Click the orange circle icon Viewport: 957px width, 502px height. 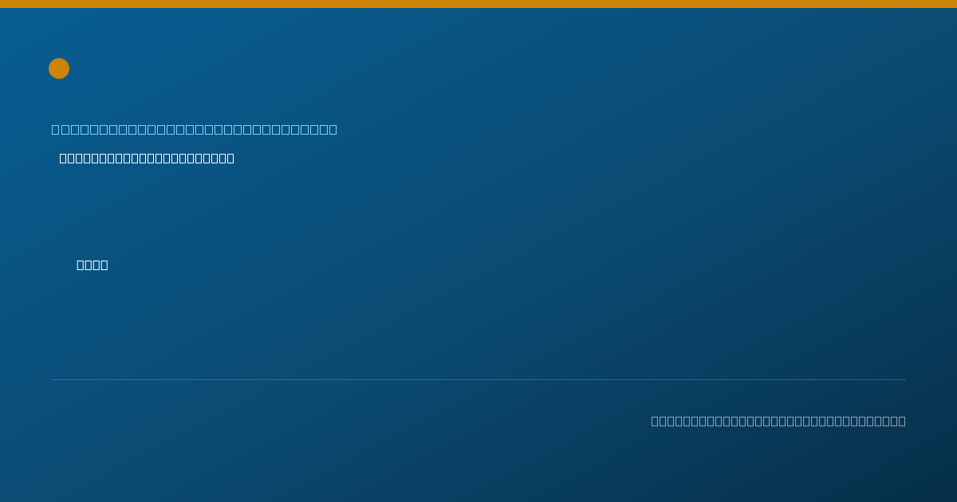59,69
